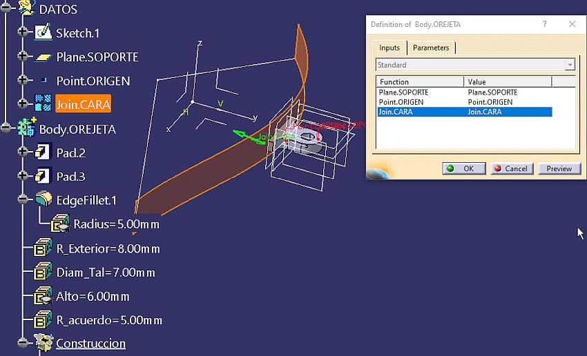Collapse the DATOS node
Viewport: 587px width, 356px height.
tap(6, 8)
